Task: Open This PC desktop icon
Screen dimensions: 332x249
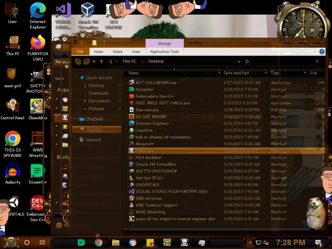Action: 13,45
